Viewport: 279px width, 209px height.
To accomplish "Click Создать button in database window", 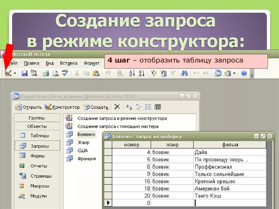I will (96, 107).
